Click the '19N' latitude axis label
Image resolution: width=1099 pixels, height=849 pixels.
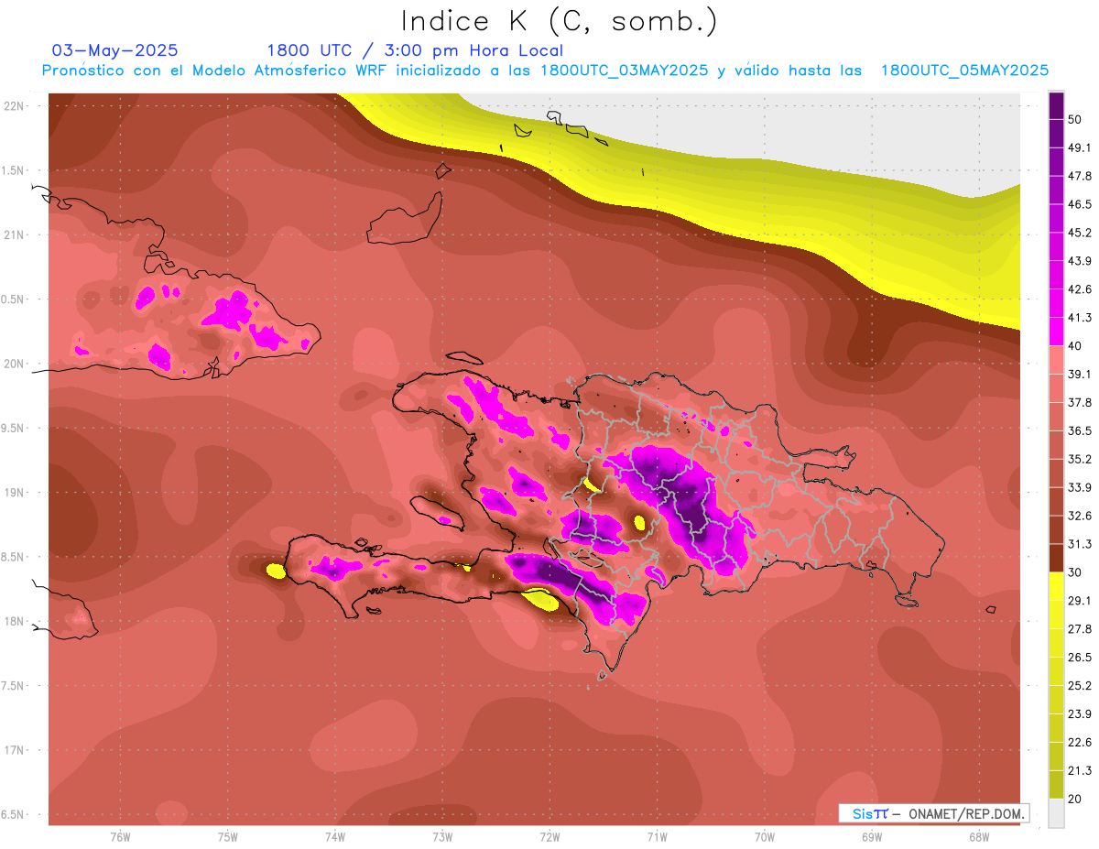pos(15,492)
